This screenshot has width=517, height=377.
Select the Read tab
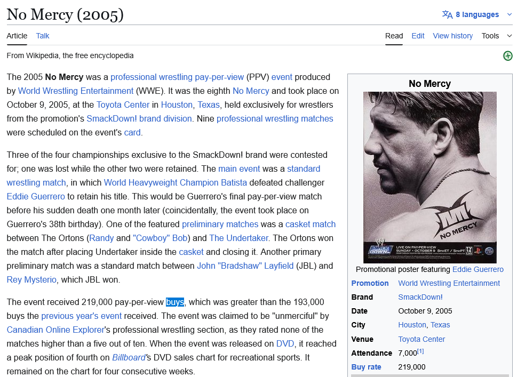394,36
